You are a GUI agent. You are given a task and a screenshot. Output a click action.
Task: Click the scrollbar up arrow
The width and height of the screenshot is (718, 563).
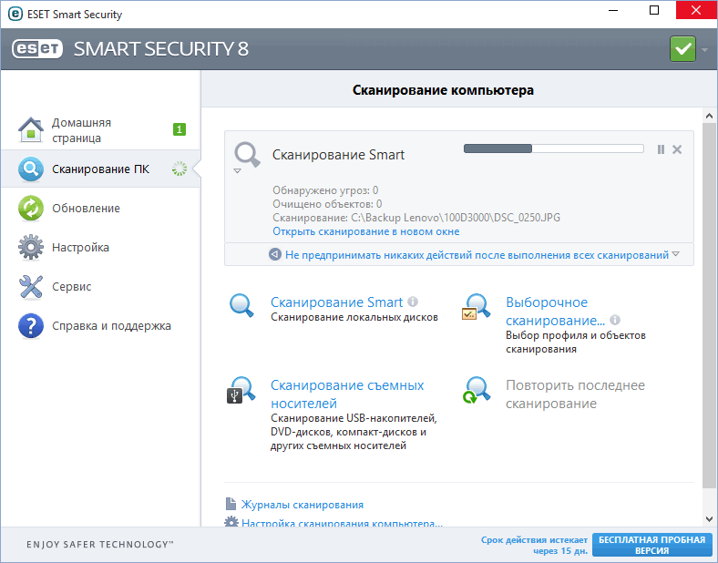pyautogui.click(x=709, y=116)
